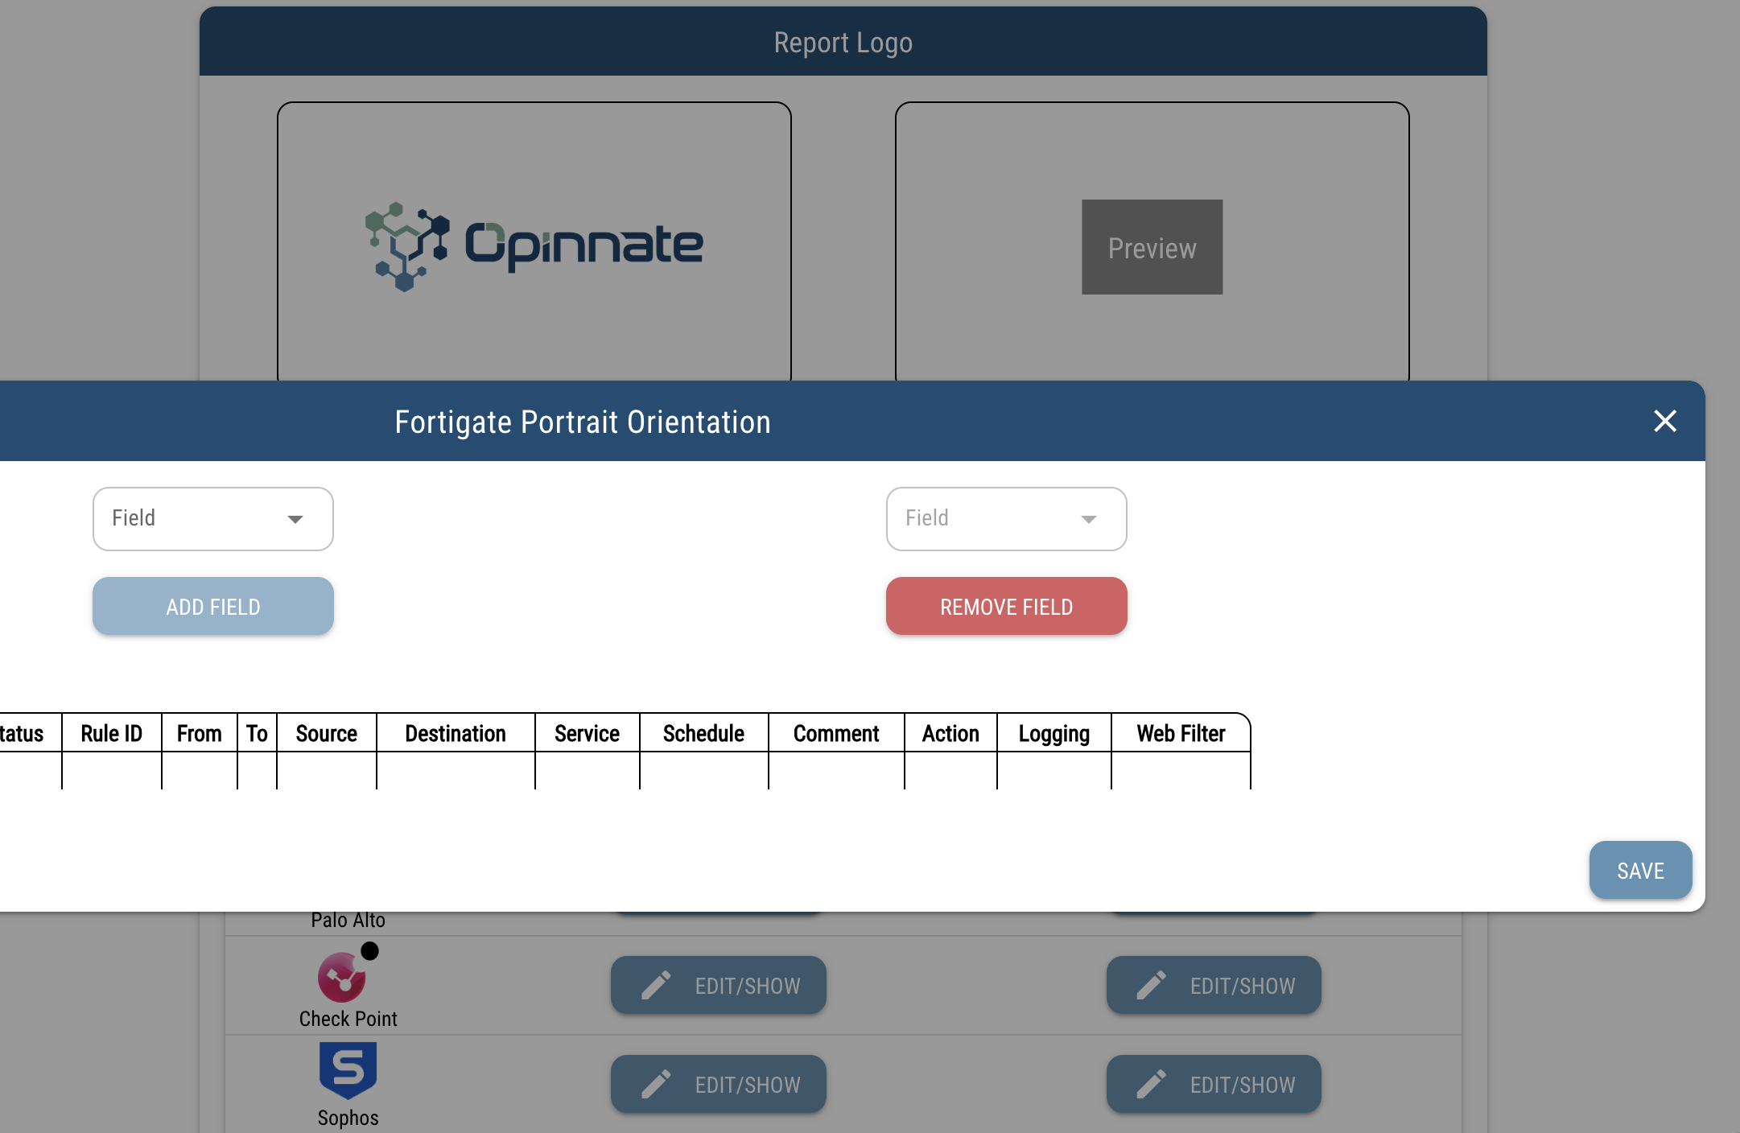This screenshot has width=1740, height=1133.
Task: Click pencil icon in Check Point right EDIT/SHOW
Action: (1151, 985)
